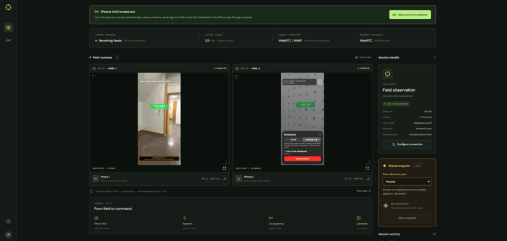Click the No waypoint diamond marker
Viewport: 507px width, 241px height.
click(x=386, y=205)
